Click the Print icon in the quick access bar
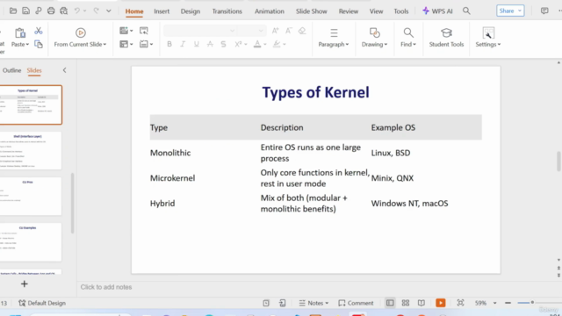Screen dimensions: 562x316 pyautogui.click(x=51, y=11)
